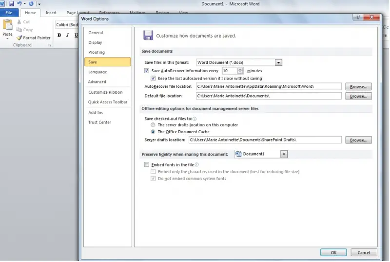Select the Save options category
Screen dimensions: 390x262
(x=107, y=62)
